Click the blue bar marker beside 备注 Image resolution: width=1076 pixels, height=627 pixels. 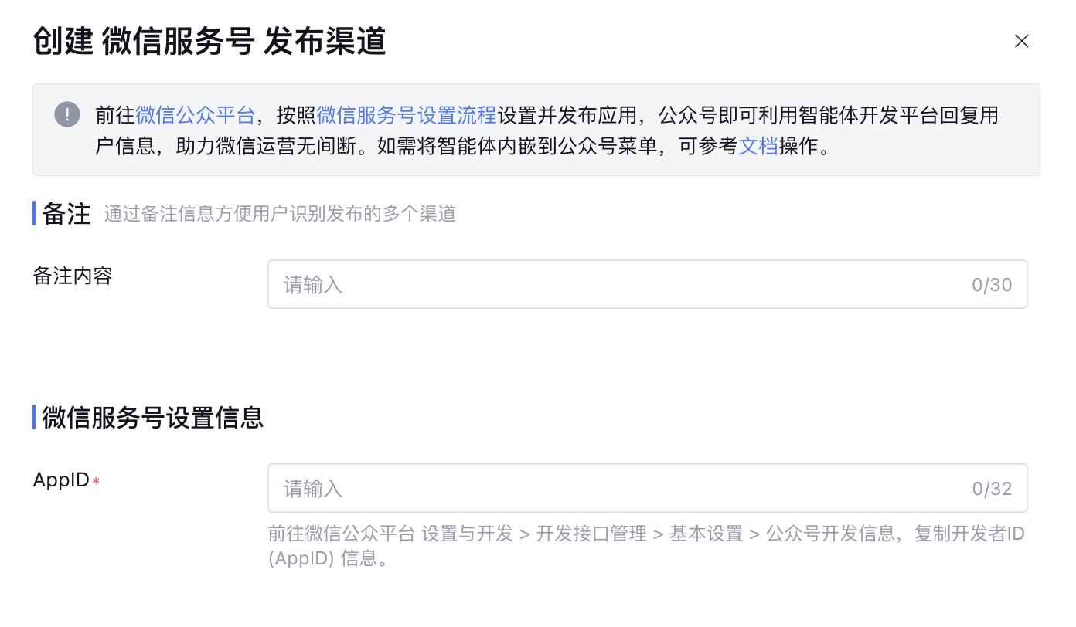[x=34, y=214]
